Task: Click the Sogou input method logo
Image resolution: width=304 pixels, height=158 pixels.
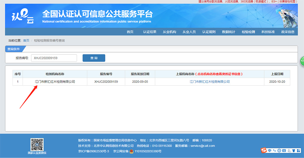Action: tap(264, 150)
